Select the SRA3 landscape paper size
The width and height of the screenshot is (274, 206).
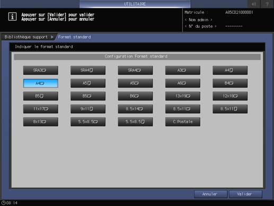[x=41, y=70]
